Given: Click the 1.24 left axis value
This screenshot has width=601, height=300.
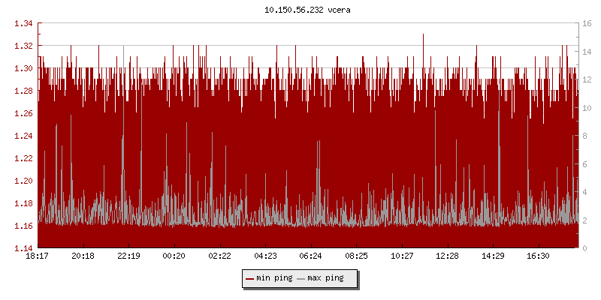Looking at the screenshot, I should click(x=23, y=136).
